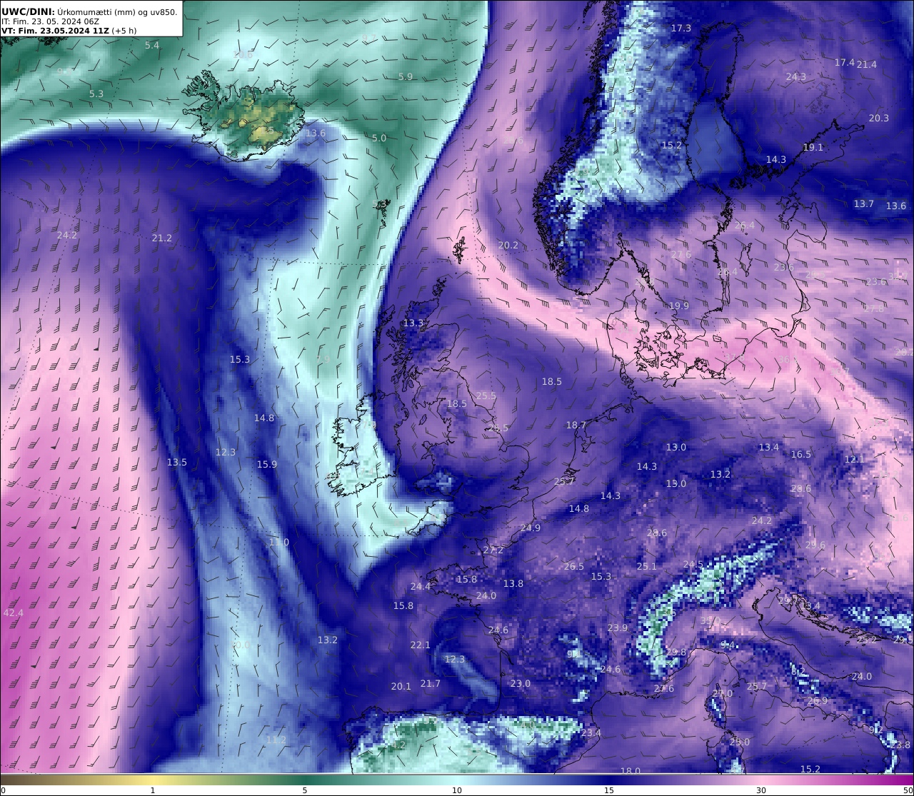Click the 13.5 value west of Ireland
The height and width of the screenshot is (796, 914).
click(177, 463)
